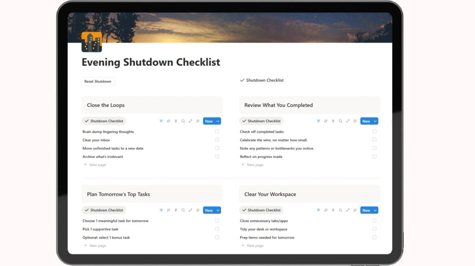Check off 'Brain dump lingering thoughts'
The height and width of the screenshot is (266, 475).
(217, 132)
